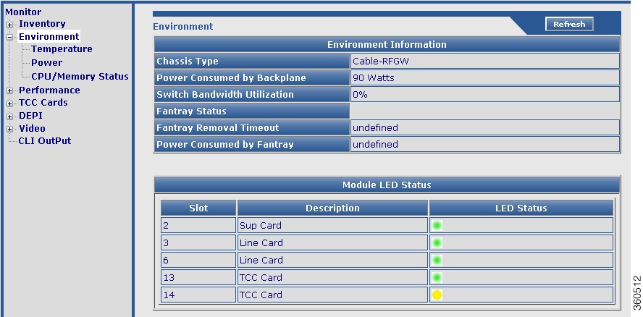Image resolution: width=643 pixels, height=317 pixels.
Task: Click the Module LED Status table header
Action: pyautogui.click(x=387, y=185)
